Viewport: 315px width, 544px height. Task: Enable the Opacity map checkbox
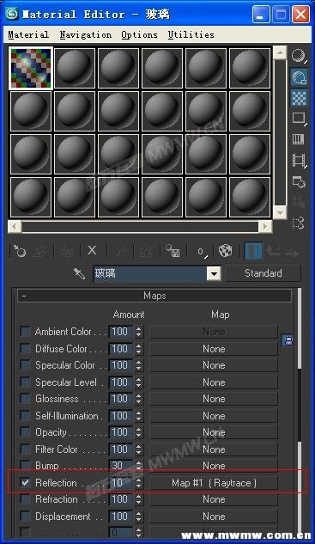[25, 432]
